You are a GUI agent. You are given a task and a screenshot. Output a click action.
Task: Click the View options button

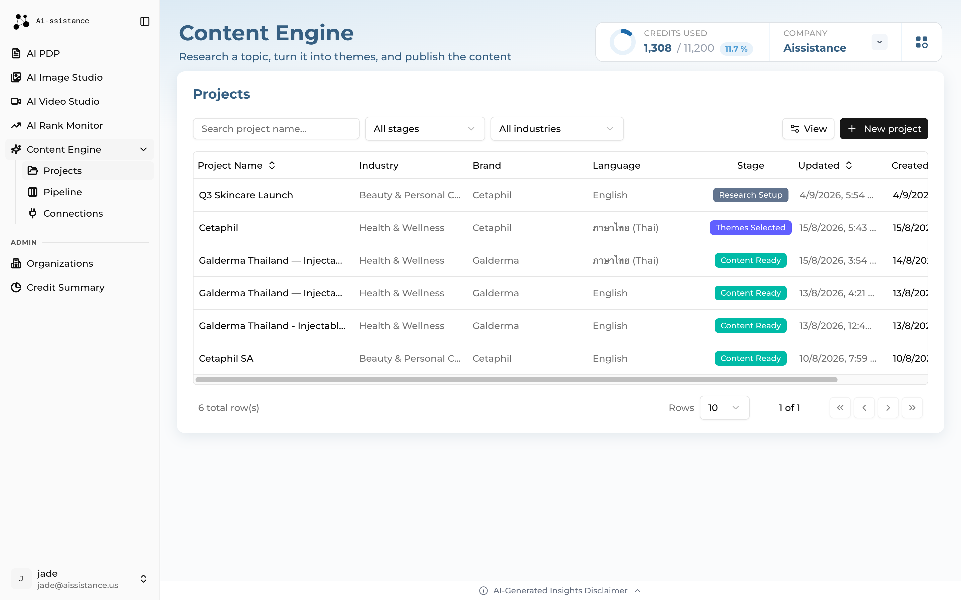pyautogui.click(x=808, y=129)
